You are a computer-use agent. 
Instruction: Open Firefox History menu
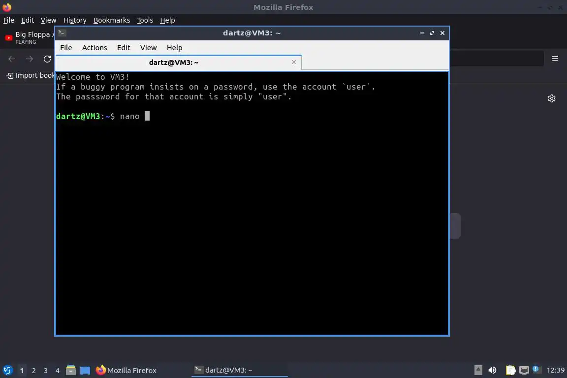(x=75, y=20)
